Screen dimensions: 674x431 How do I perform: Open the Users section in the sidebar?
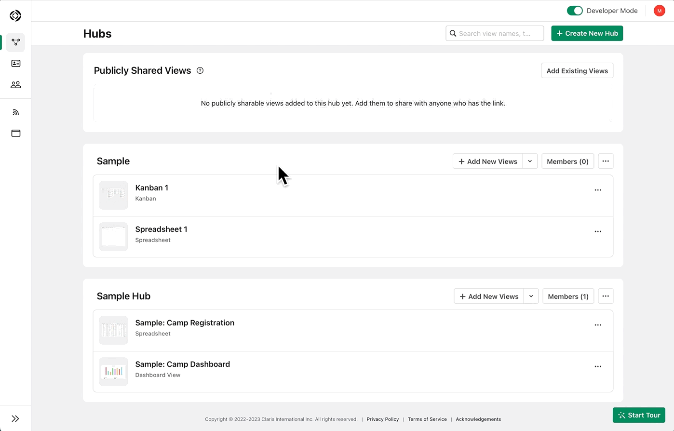(x=15, y=84)
